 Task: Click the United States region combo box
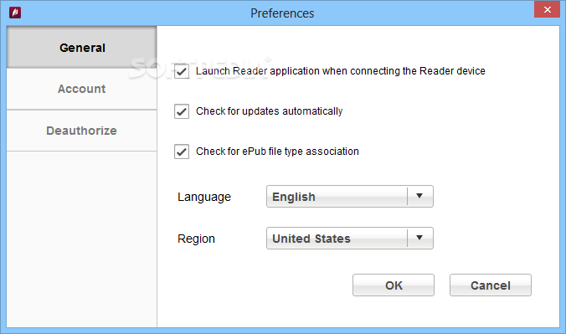coord(349,239)
